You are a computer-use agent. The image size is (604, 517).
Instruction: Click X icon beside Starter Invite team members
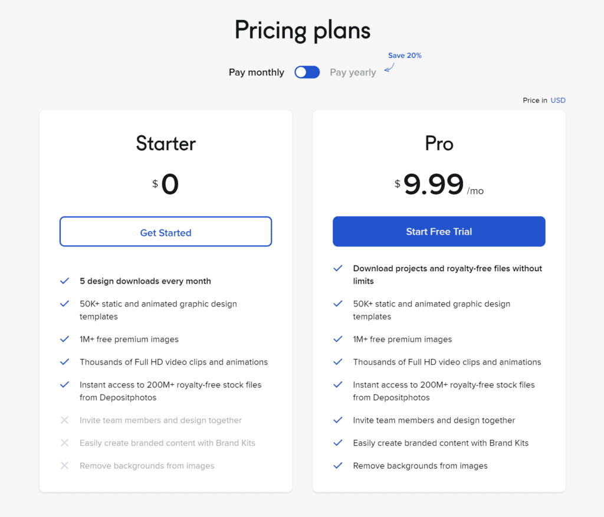[x=65, y=420]
